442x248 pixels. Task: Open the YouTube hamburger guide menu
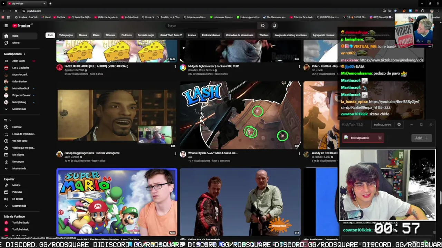[6, 25]
